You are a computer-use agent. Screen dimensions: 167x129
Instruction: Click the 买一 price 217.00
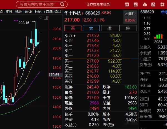coord(93,61)
